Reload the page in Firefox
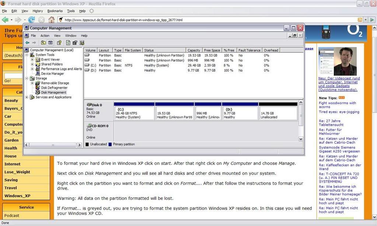 (x=31, y=20)
